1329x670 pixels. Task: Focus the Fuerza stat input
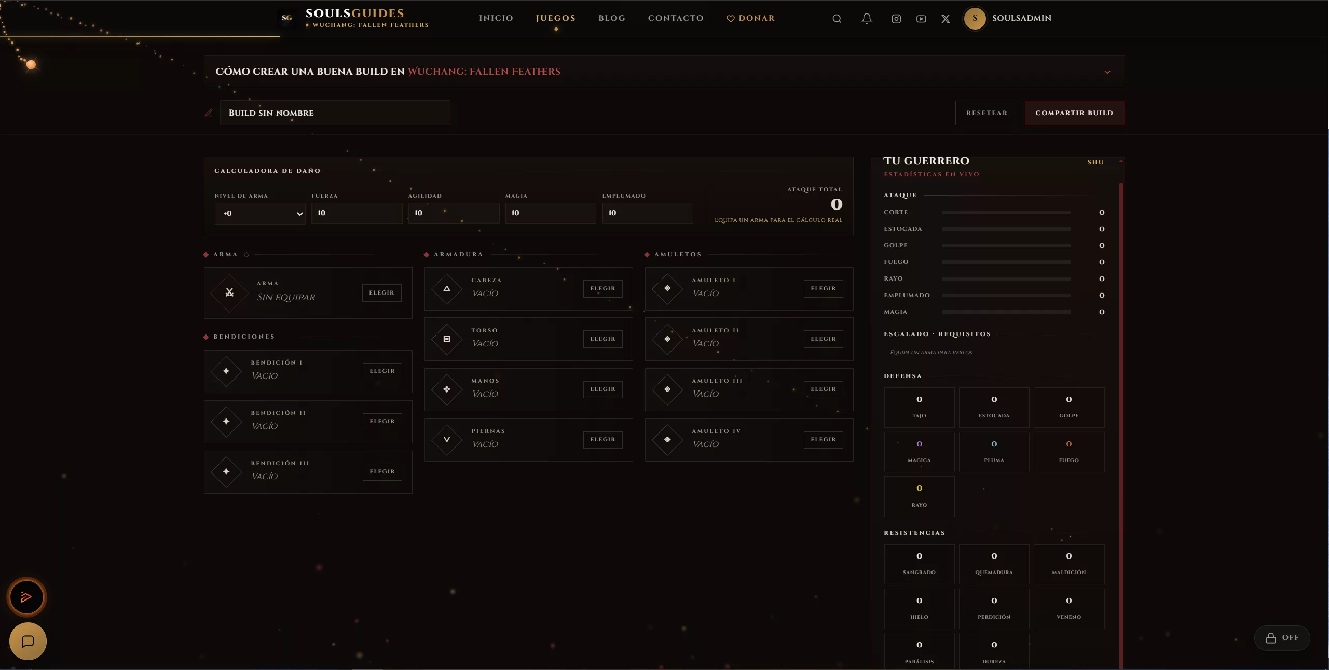357,213
